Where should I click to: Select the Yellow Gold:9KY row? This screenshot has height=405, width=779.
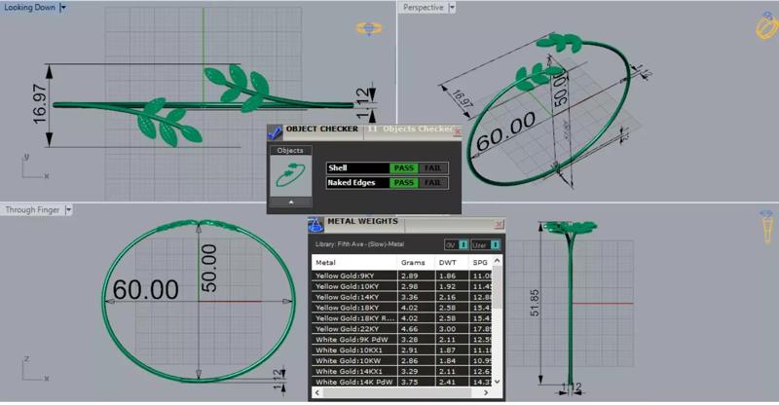coord(402,276)
